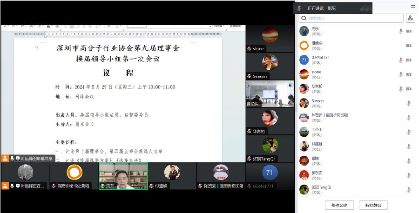Click 周东's avatar in member list
The image size is (419, 213).
(x=304, y=31)
